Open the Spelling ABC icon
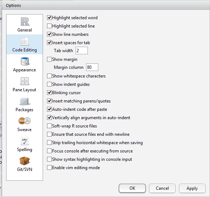This screenshot has width=210, height=197. point(25,141)
